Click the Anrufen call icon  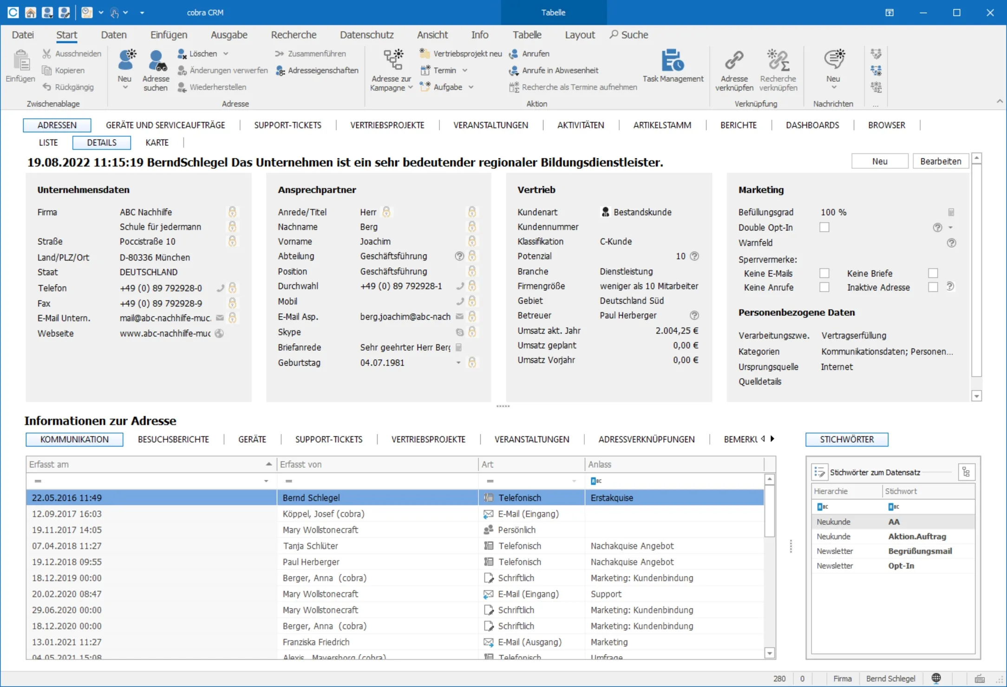click(x=513, y=54)
